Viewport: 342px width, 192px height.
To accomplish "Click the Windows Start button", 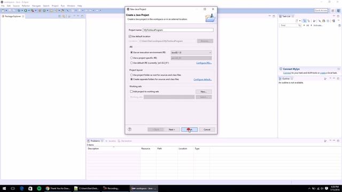I will click(x=4, y=188).
